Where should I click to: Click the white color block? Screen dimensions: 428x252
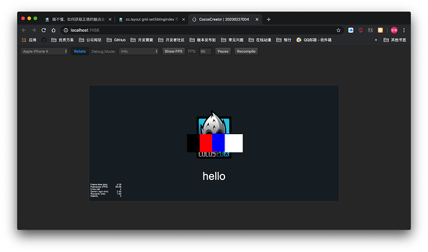(x=234, y=143)
